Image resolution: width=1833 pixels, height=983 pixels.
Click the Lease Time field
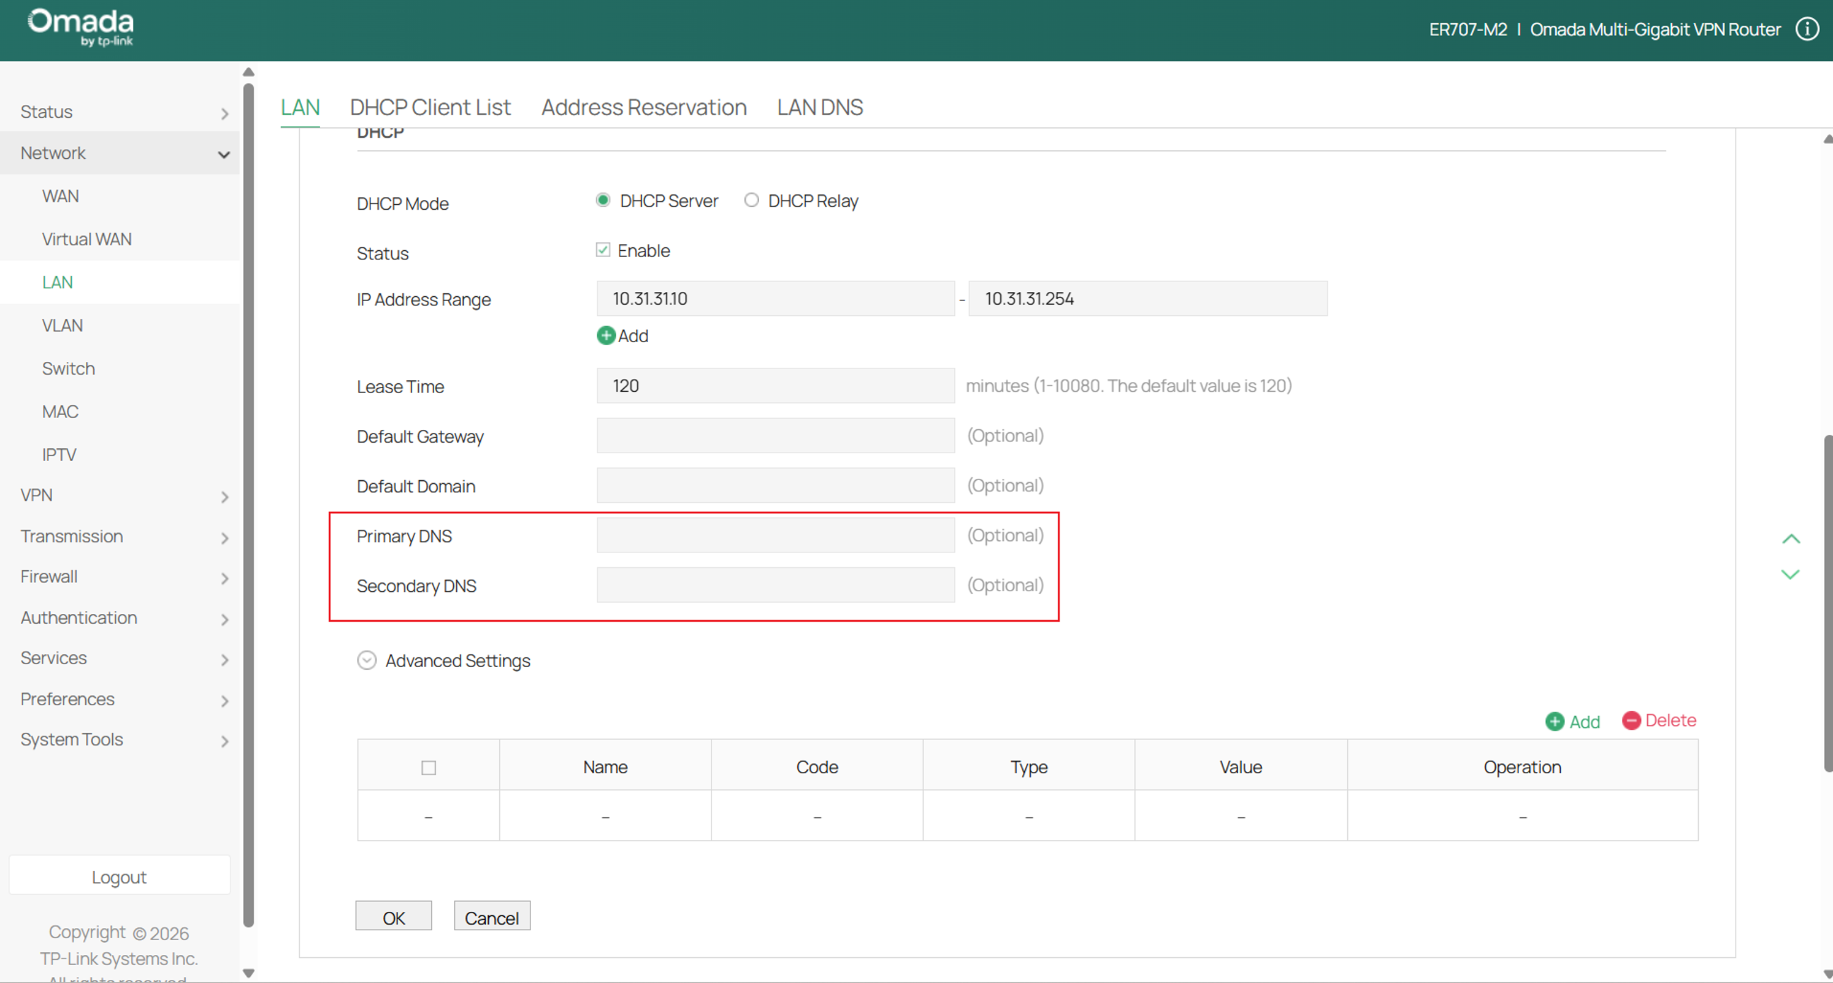[x=776, y=386]
